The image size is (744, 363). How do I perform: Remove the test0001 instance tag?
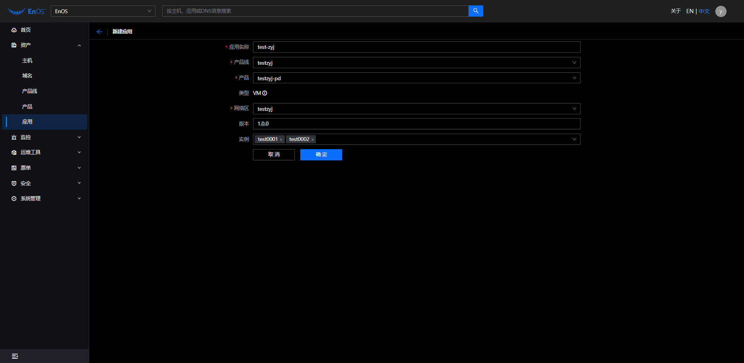[281, 139]
